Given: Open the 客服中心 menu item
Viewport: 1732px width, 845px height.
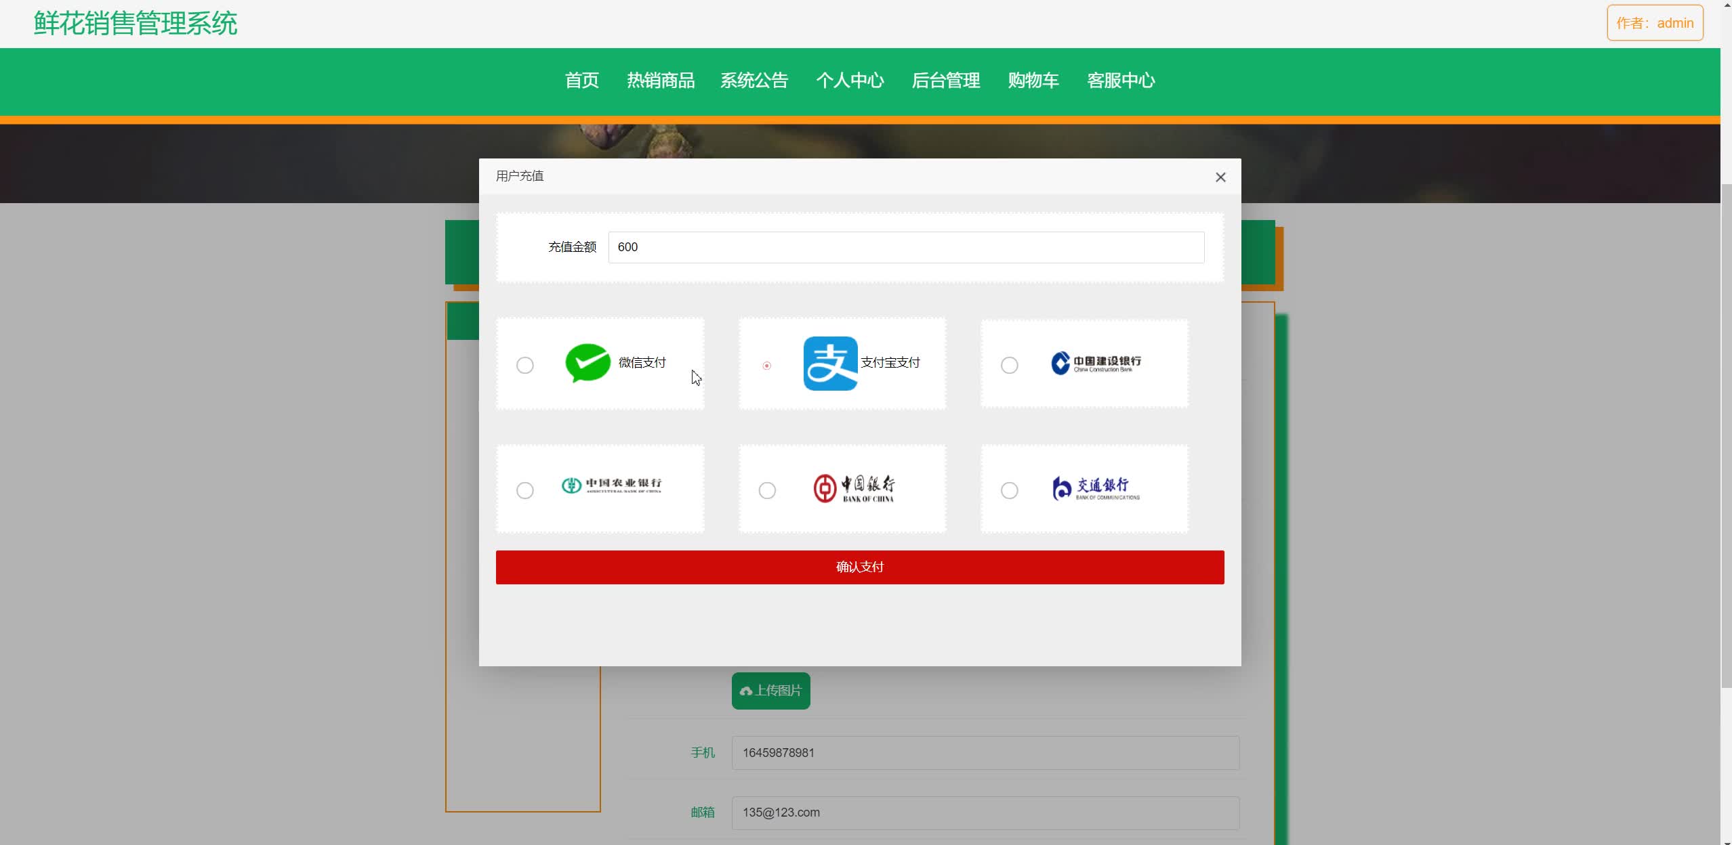Looking at the screenshot, I should click(x=1121, y=81).
